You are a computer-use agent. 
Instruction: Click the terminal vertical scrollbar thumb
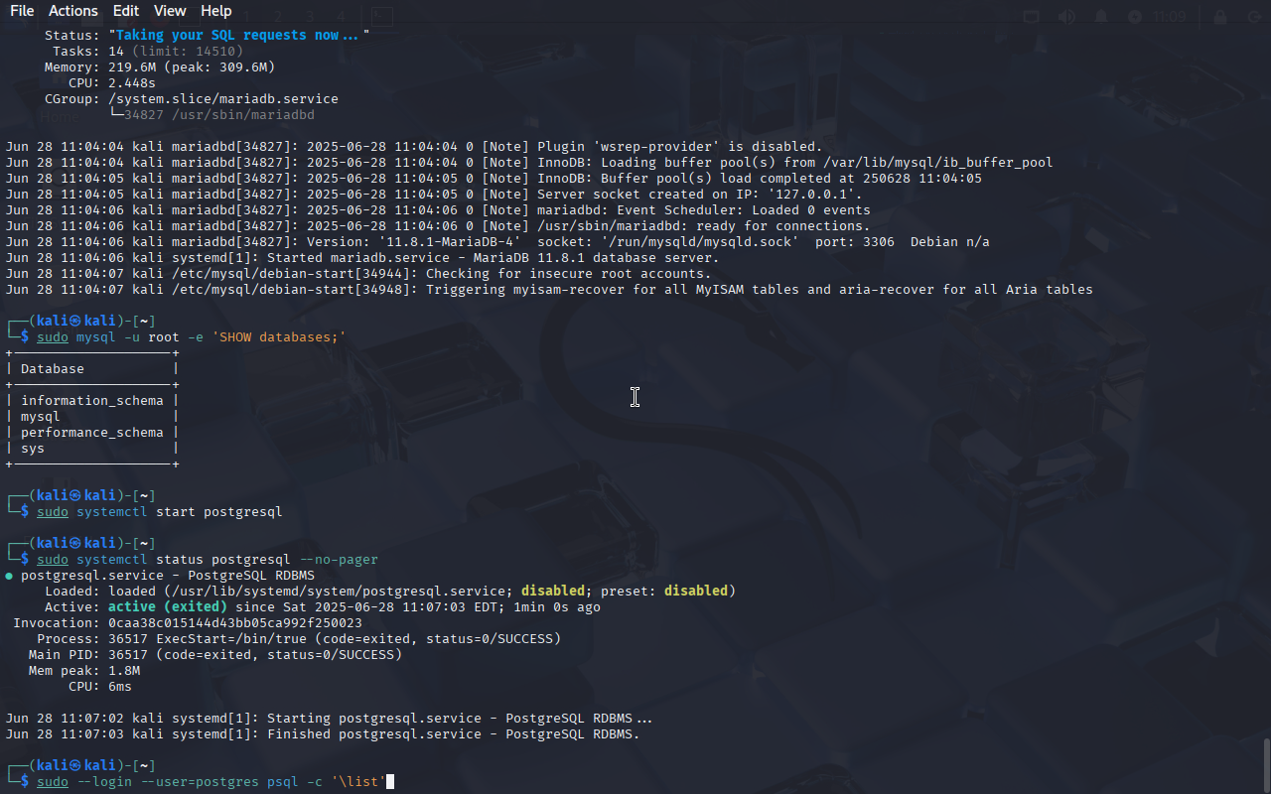[x=1266, y=764]
